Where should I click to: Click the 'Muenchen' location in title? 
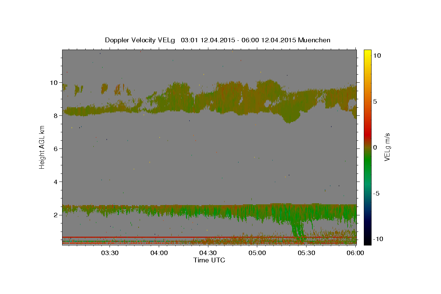(314, 40)
